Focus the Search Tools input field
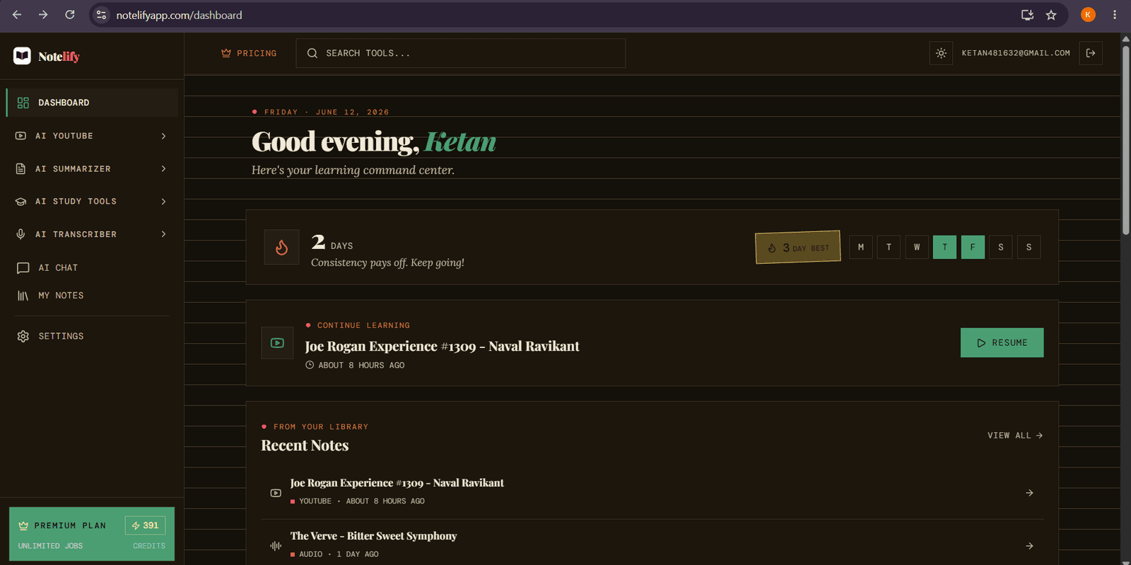The height and width of the screenshot is (565, 1131). click(461, 53)
